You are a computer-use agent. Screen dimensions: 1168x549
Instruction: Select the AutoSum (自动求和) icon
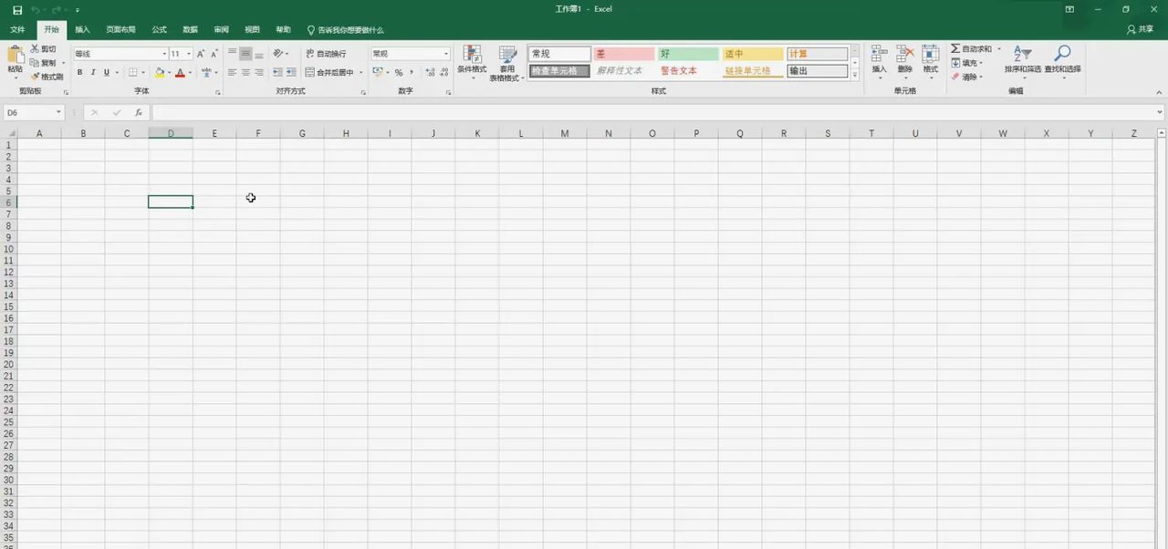955,48
